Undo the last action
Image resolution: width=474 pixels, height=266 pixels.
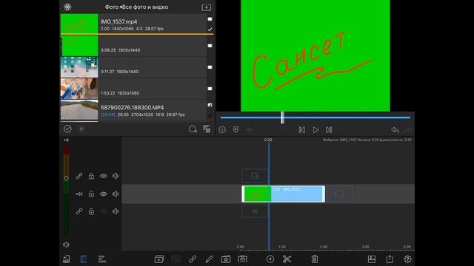tap(395, 130)
